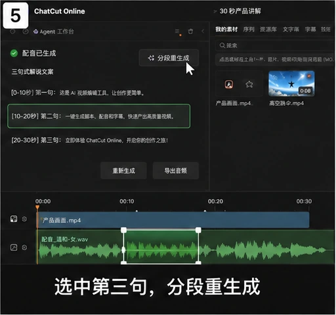Click the selected audio segment in the waveform
The height and width of the screenshot is (315, 336).
[x=161, y=247]
